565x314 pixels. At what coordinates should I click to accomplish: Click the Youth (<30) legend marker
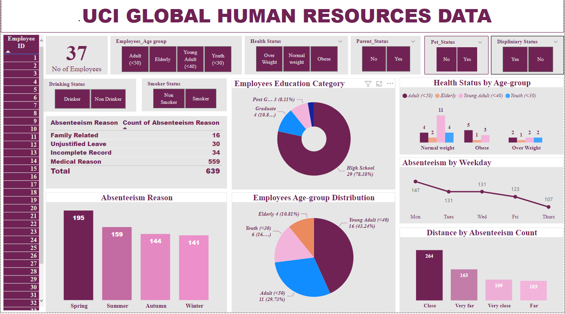coord(508,96)
